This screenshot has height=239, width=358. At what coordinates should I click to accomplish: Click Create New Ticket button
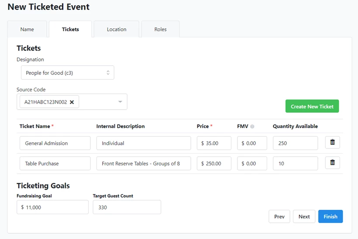(x=312, y=106)
